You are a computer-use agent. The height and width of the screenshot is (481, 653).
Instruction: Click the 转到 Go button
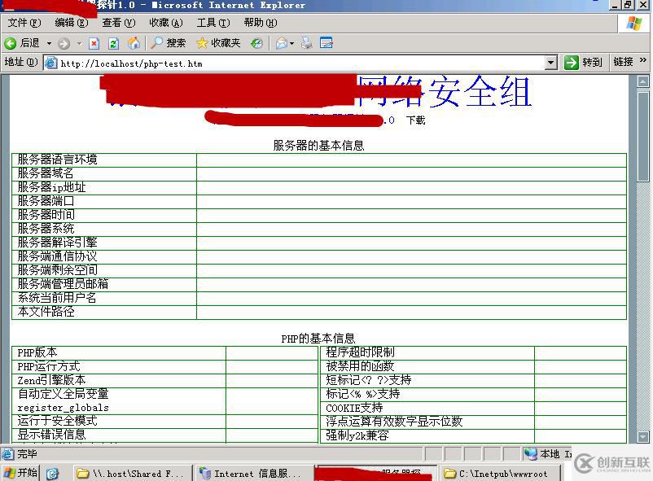pos(583,63)
